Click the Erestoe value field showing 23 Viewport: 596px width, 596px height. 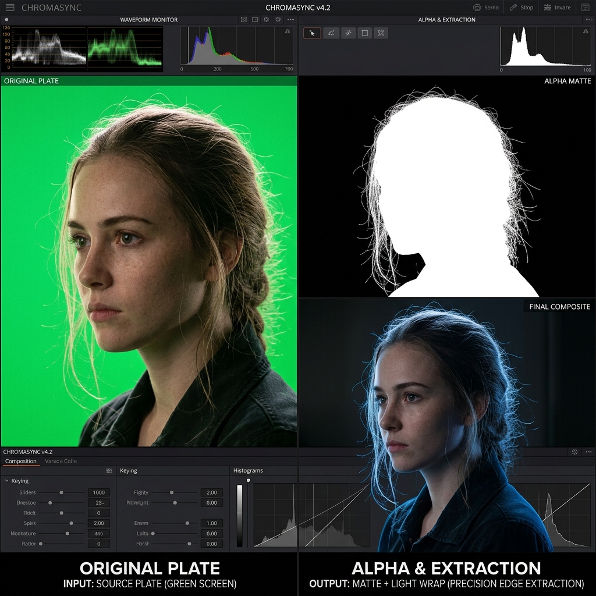(99, 503)
